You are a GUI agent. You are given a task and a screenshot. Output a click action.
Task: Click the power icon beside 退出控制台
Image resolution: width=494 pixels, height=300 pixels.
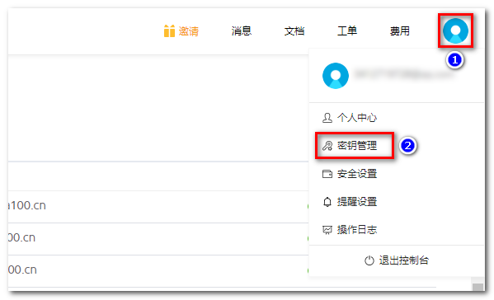[x=369, y=260]
